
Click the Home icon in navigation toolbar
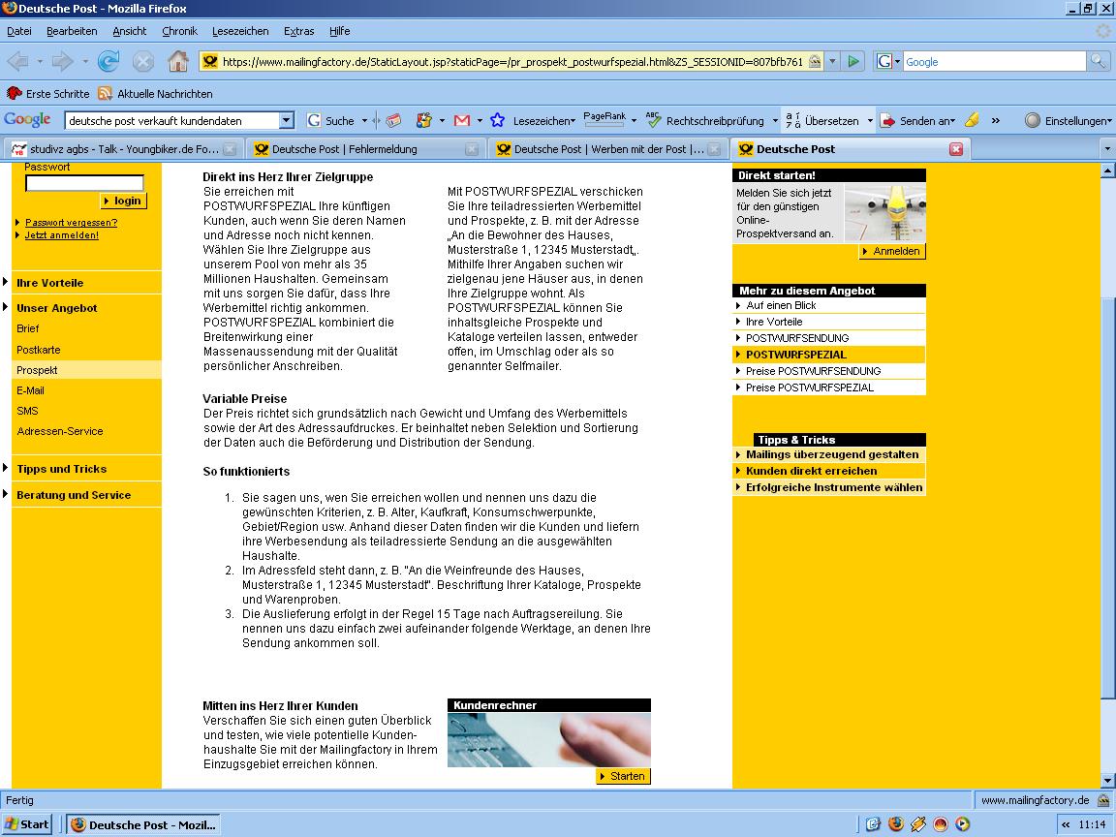tap(177, 61)
